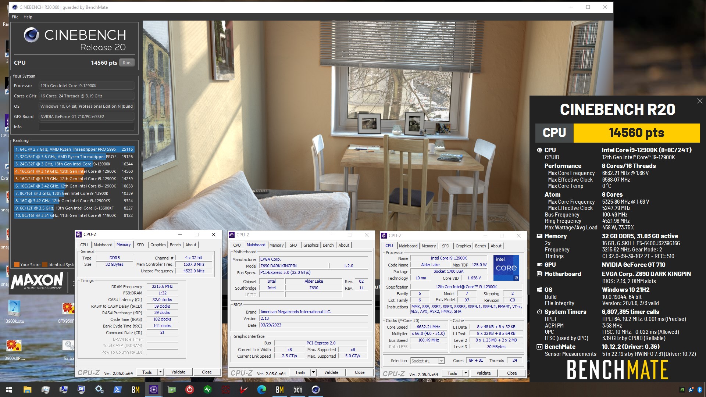Image resolution: width=706 pixels, height=397 pixels.
Task: Close the BenchMate result overlay
Action: 700,101
